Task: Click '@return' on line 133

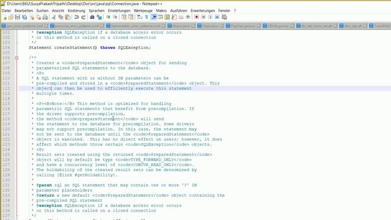Action: tap(45, 196)
